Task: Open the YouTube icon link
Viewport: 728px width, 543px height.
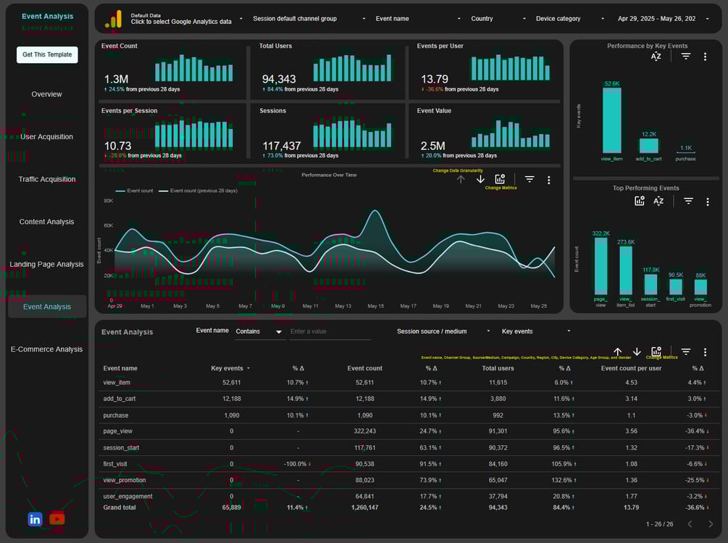Action: (x=57, y=518)
